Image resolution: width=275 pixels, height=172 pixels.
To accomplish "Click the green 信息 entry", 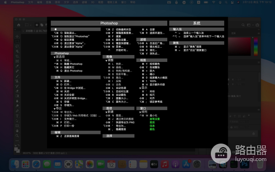I will click(152, 126).
